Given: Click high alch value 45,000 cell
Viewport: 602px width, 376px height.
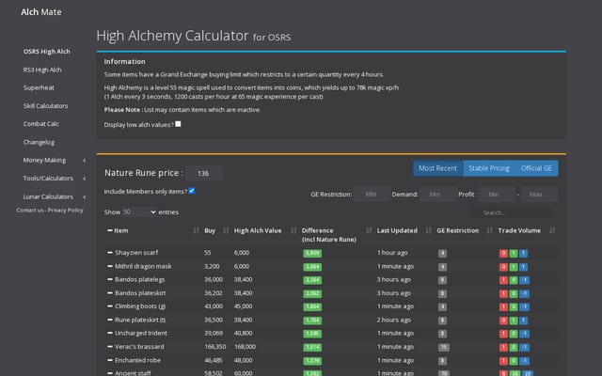Looking at the screenshot, I should point(243,306).
